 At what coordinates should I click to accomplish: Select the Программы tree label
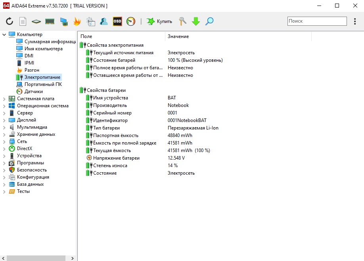pyautogui.click(x=31, y=163)
